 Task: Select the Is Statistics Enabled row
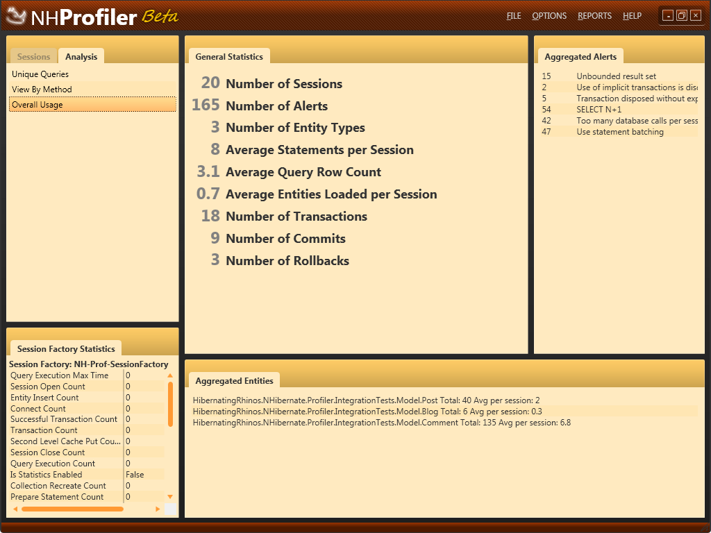pyautogui.click(x=87, y=475)
